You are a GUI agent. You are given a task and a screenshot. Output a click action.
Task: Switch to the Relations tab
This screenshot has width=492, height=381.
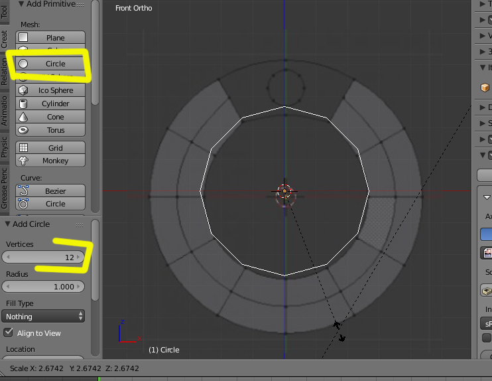tap(4, 72)
